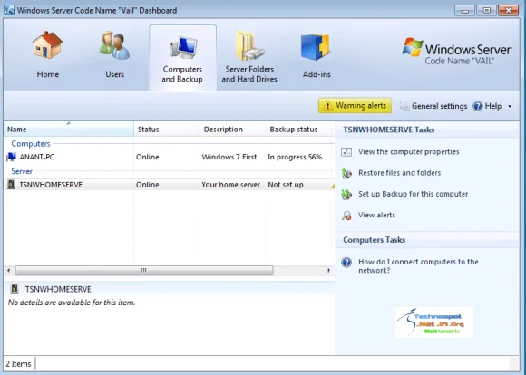Click the ANANT-PC computer icon
526x375 pixels.
(12, 157)
